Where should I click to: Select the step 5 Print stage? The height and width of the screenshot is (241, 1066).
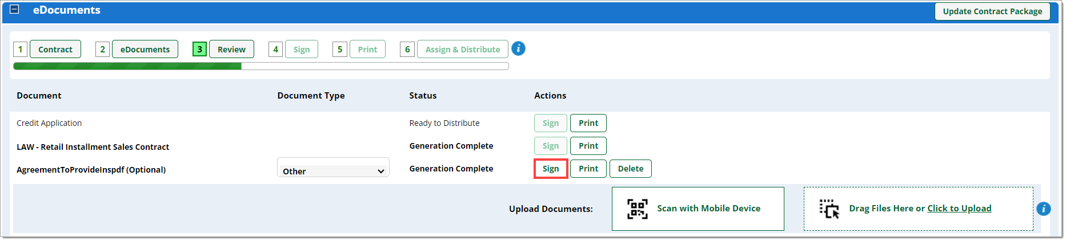coord(367,49)
